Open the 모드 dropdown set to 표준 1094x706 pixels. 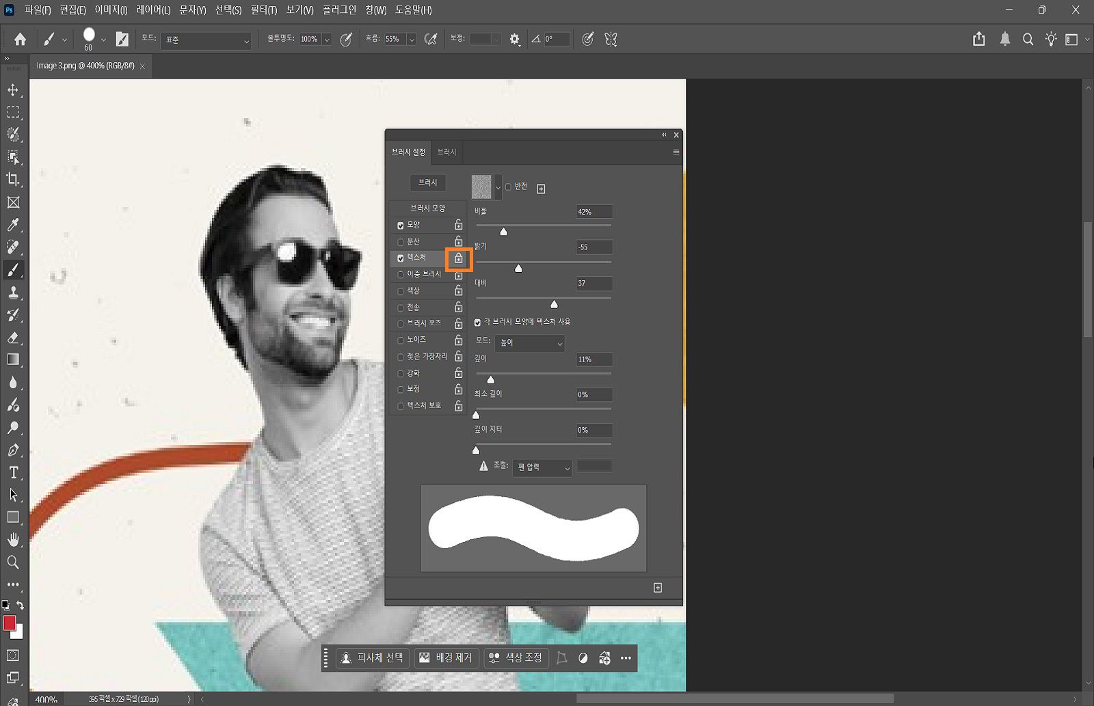pos(206,40)
